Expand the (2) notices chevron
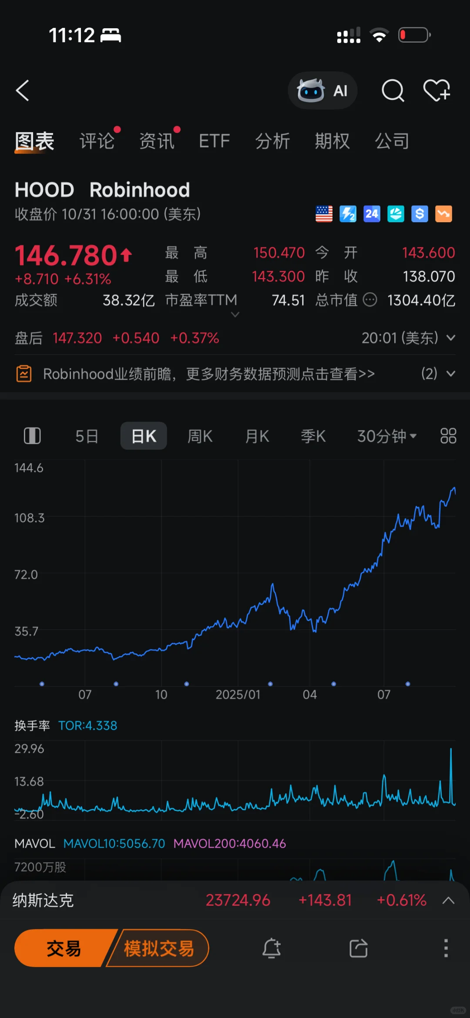Image resolution: width=470 pixels, height=1018 pixels. tap(451, 374)
